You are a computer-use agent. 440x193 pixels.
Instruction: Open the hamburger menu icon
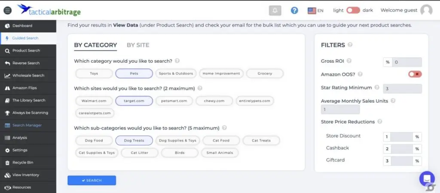click(x=7, y=10)
